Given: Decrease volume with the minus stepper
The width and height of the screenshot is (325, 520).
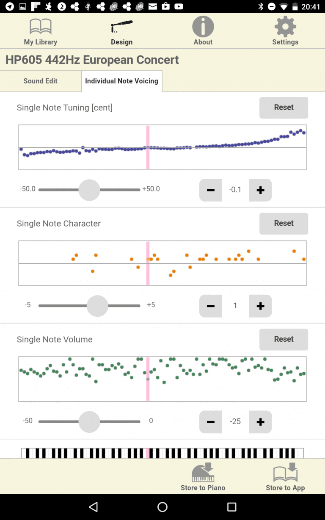Looking at the screenshot, I should pyautogui.click(x=210, y=422).
